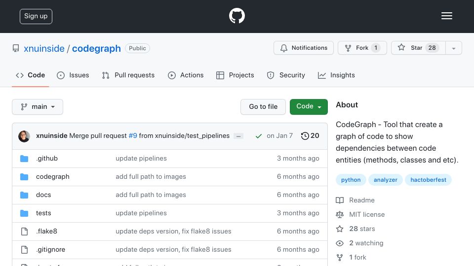Open the xnuinside commit author link
The height and width of the screenshot is (266, 474).
tap(52, 136)
